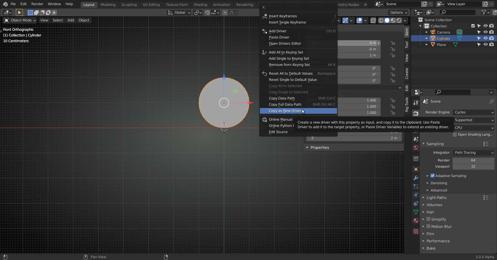497x260 pixels.
Task: Pin the Scene properties context
Action: [x=491, y=102]
